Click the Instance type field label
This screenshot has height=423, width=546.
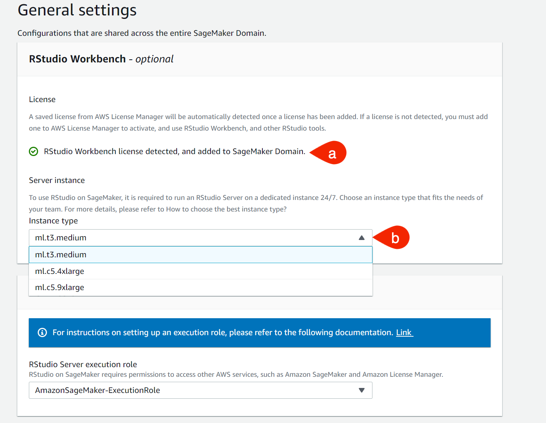53,221
